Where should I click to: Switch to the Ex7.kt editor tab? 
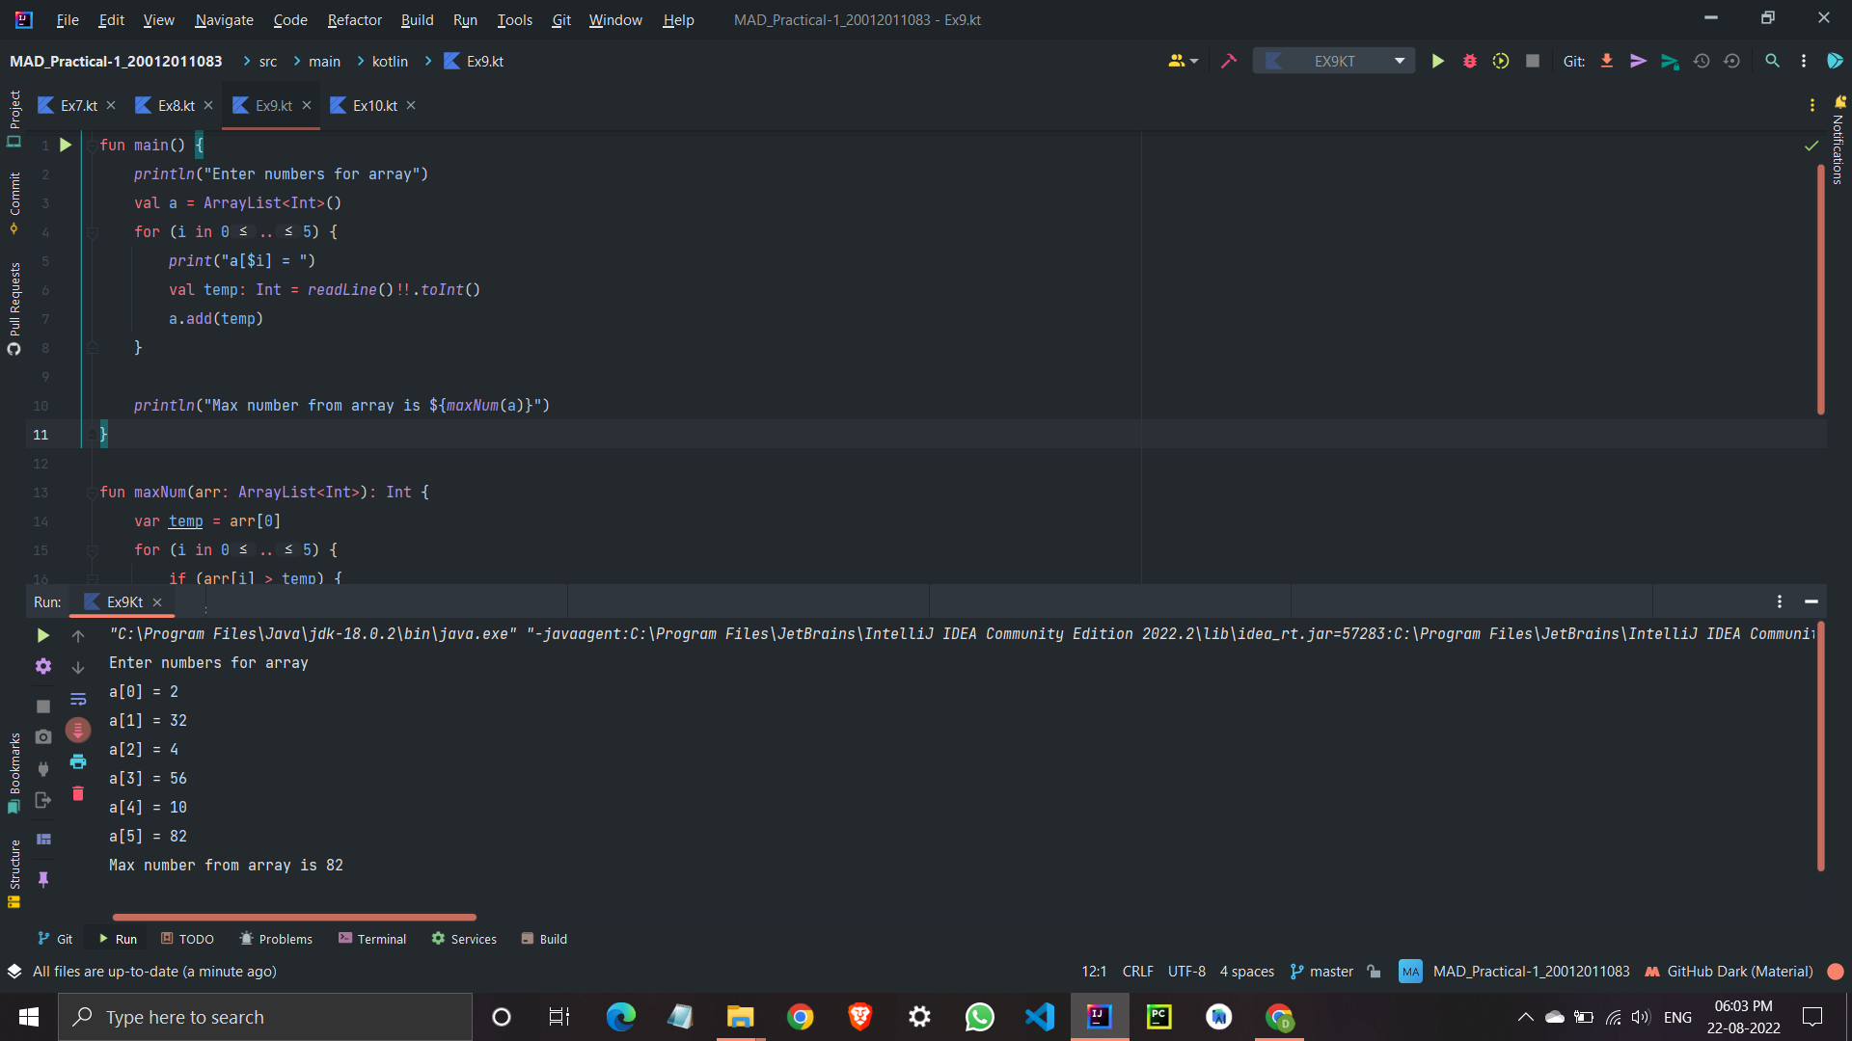pos(77,105)
